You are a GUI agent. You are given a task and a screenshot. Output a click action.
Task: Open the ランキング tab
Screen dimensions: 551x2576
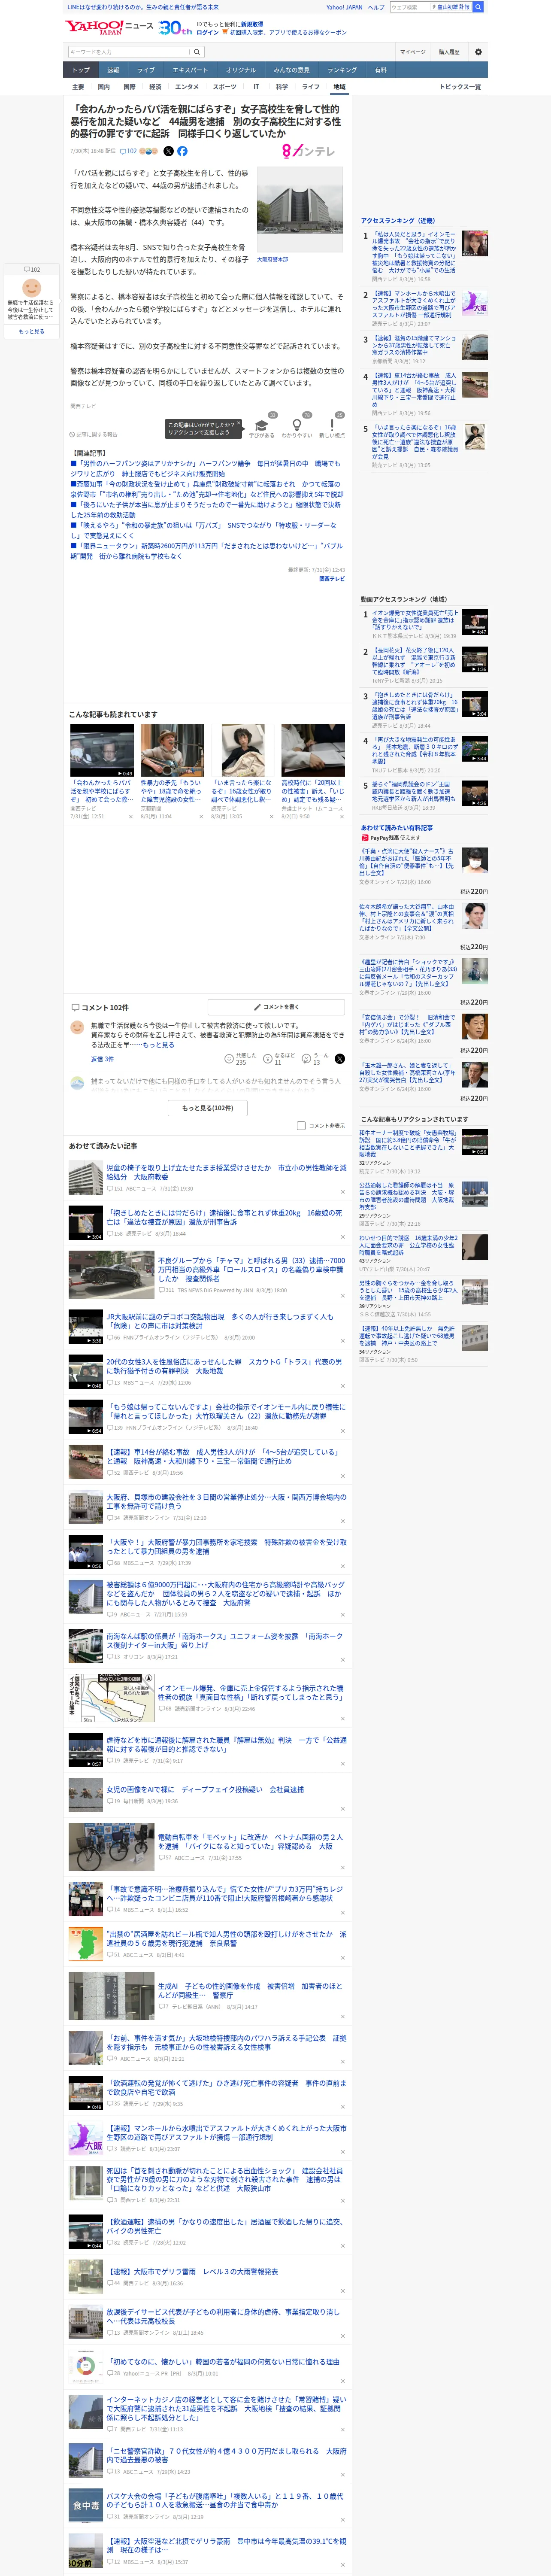pos(342,70)
